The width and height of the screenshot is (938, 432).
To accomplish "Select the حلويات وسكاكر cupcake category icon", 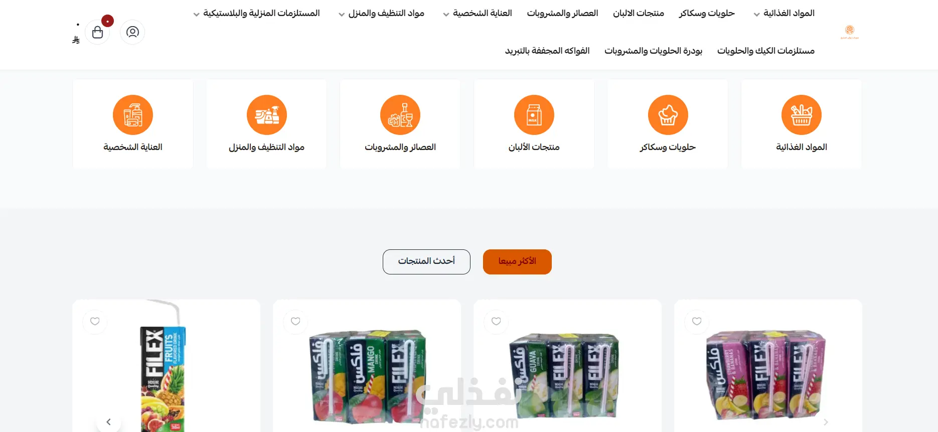I will coord(668,115).
